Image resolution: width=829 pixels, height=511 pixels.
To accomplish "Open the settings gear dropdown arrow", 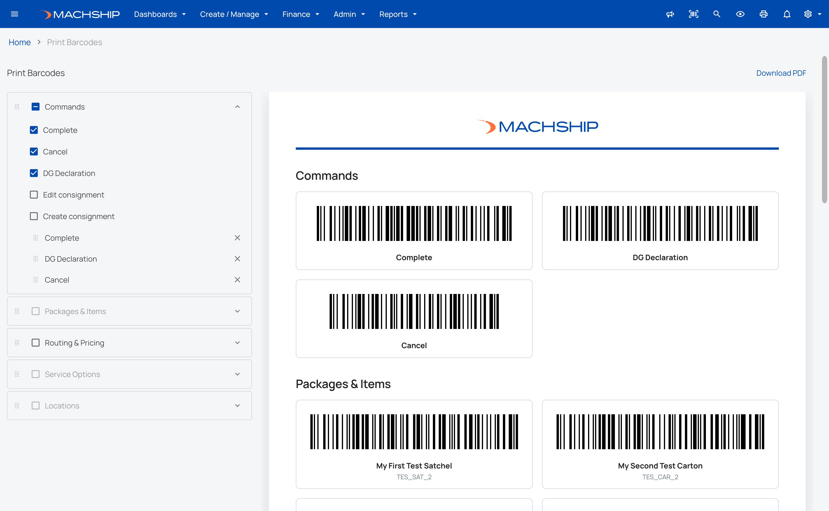I will (x=820, y=14).
